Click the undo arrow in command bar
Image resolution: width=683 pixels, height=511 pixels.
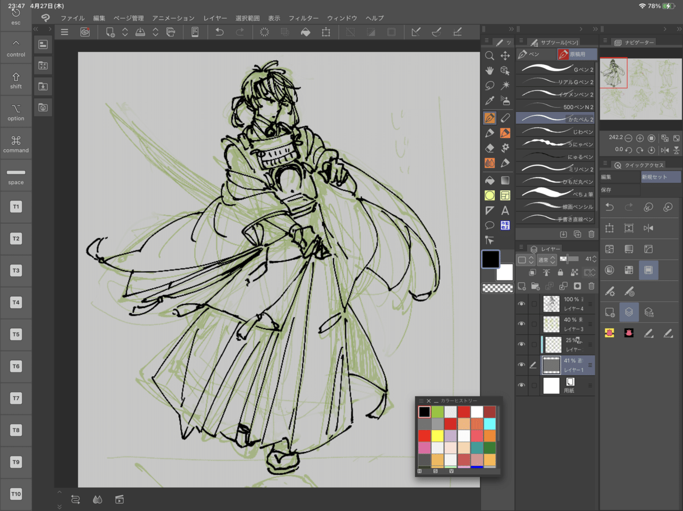pos(219,32)
